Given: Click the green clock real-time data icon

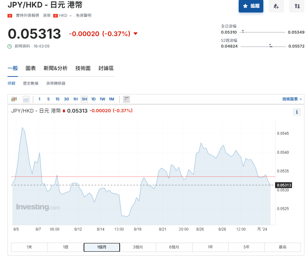Looking at the screenshot, I should pyautogui.click(x=10, y=46).
